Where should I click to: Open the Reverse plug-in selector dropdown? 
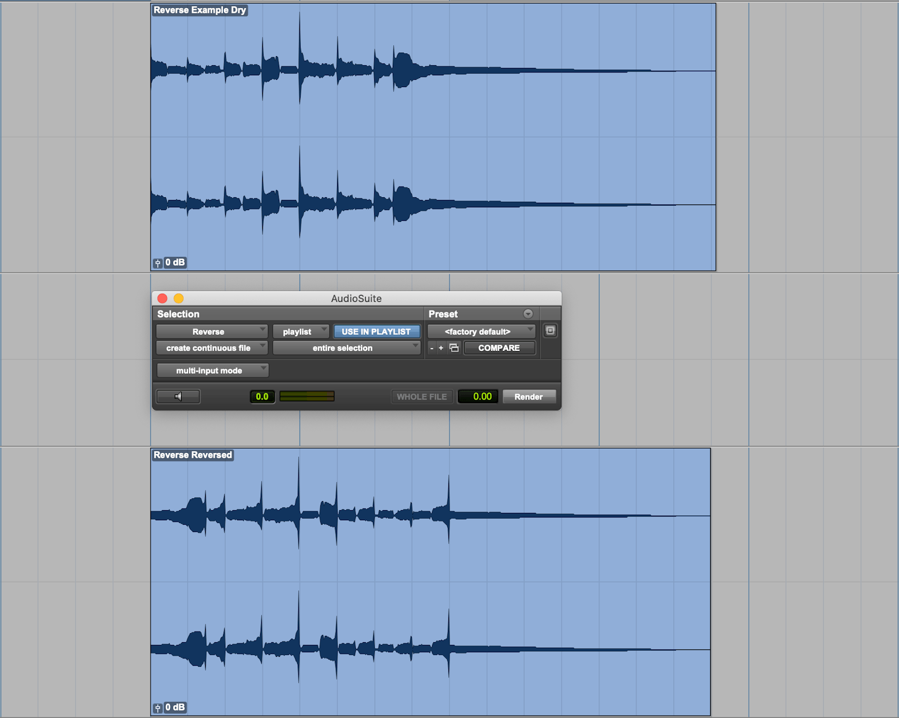coord(212,332)
